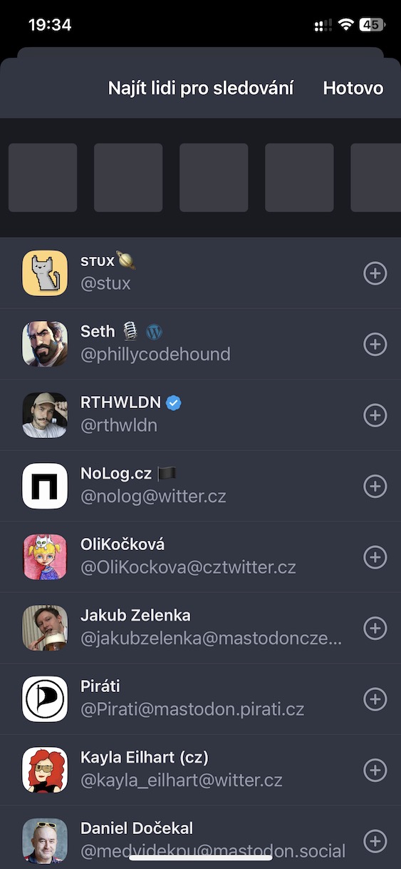View NoLog.cz black logo avatar

[45, 486]
